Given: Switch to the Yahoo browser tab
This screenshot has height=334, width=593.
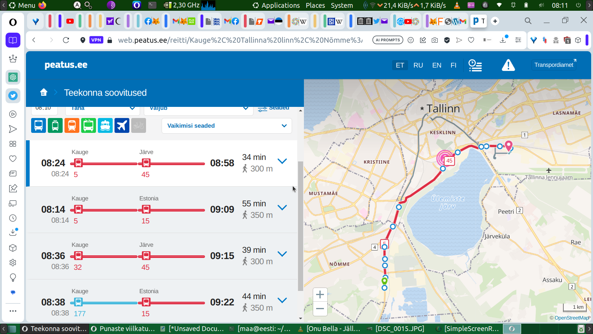Looking at the screenshot, I should click(x=110, y=21).
